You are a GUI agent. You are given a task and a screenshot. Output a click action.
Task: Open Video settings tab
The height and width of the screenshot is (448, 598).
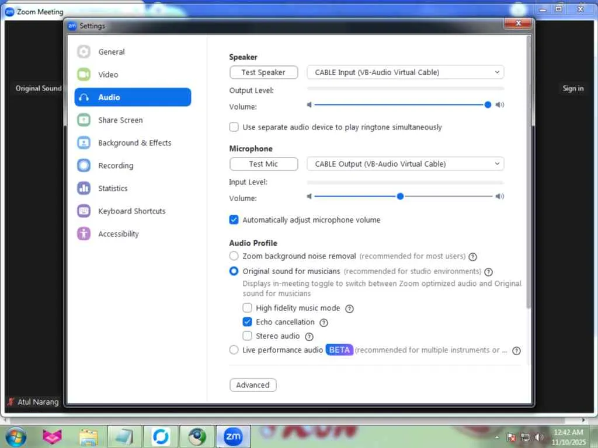(x=133, y=74)
